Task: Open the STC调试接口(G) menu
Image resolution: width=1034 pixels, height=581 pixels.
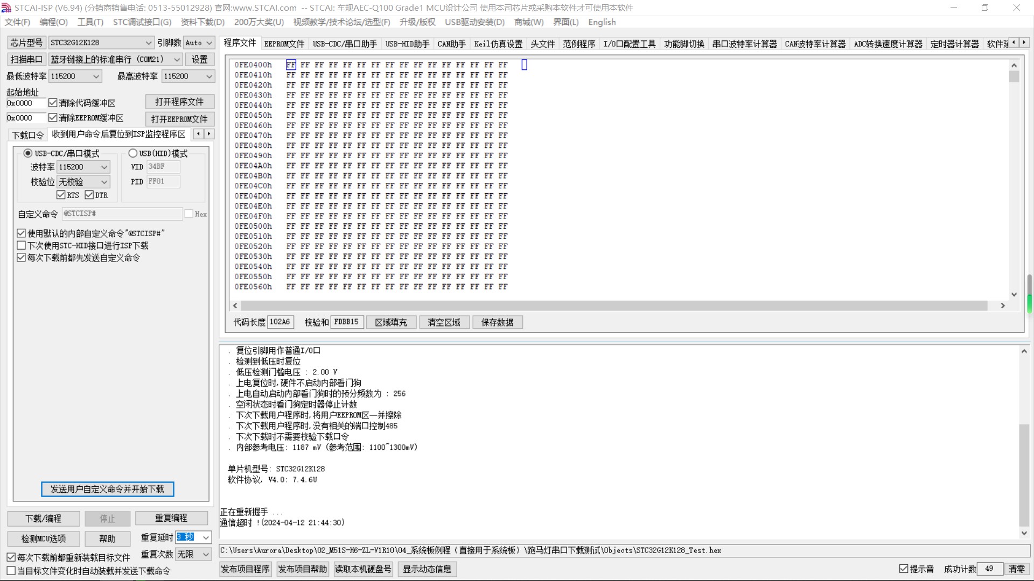Action: point(142,22)
